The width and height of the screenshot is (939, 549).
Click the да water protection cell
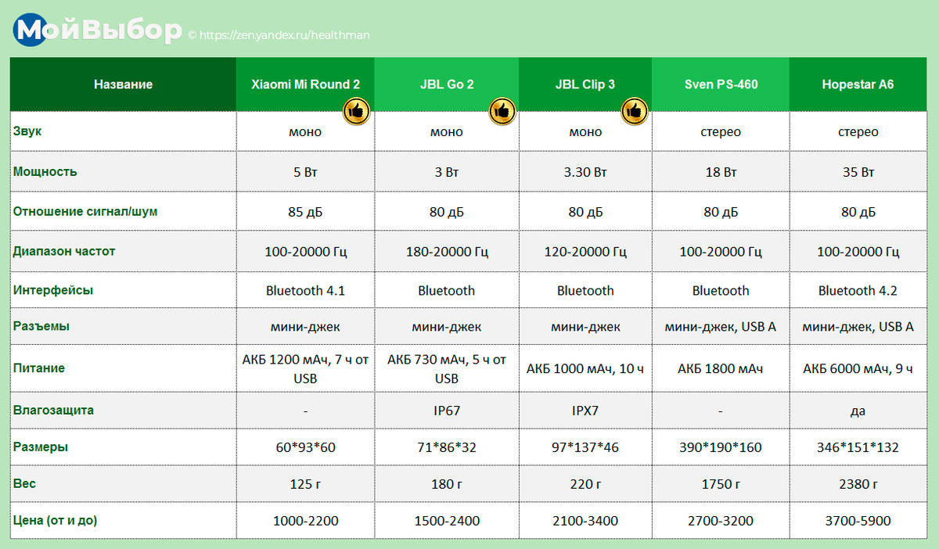[858, 410]
